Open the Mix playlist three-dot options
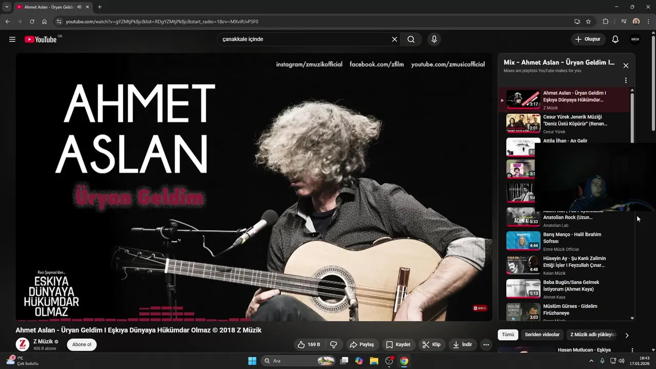The height and width of the screenshot is (369, 656). 626,80
